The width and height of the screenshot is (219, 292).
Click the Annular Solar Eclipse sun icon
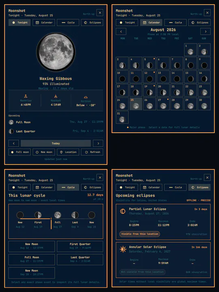123,249
